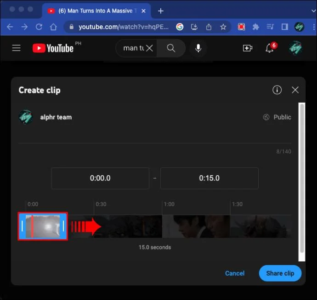Click the left clip trim handle
The width and height of the screenshot is (317, 300).
click(x=22, y=226)
